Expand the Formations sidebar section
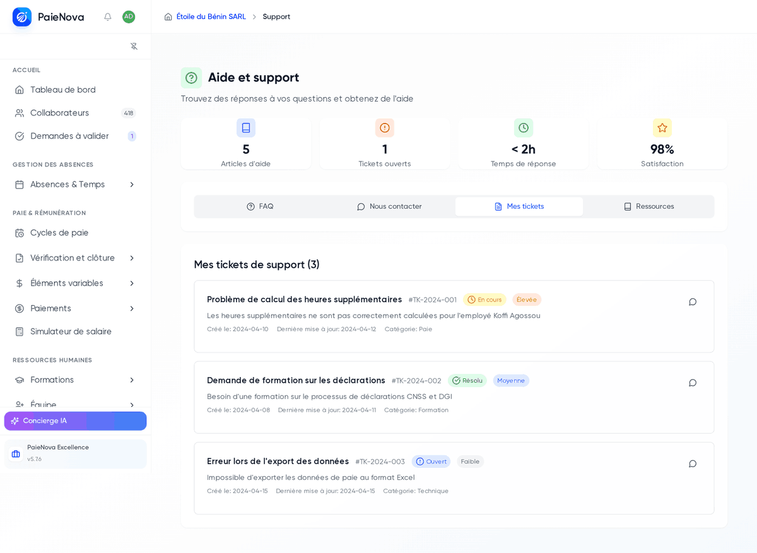Image resolution: width=757 pixels, height=553 pixels. pyautogui.click(x=76, y=380)
